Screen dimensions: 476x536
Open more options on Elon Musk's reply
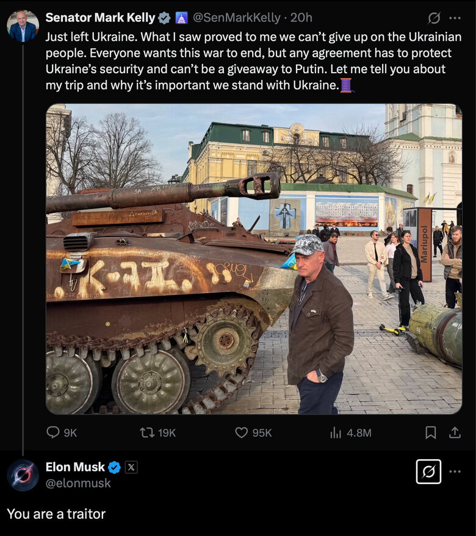coord(455,471)
